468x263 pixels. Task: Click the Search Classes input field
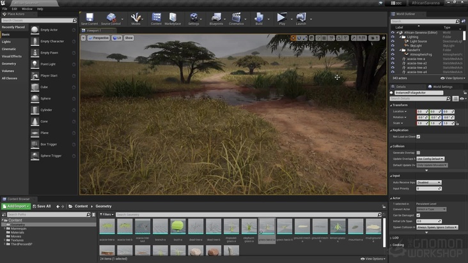tap(39, 20)
